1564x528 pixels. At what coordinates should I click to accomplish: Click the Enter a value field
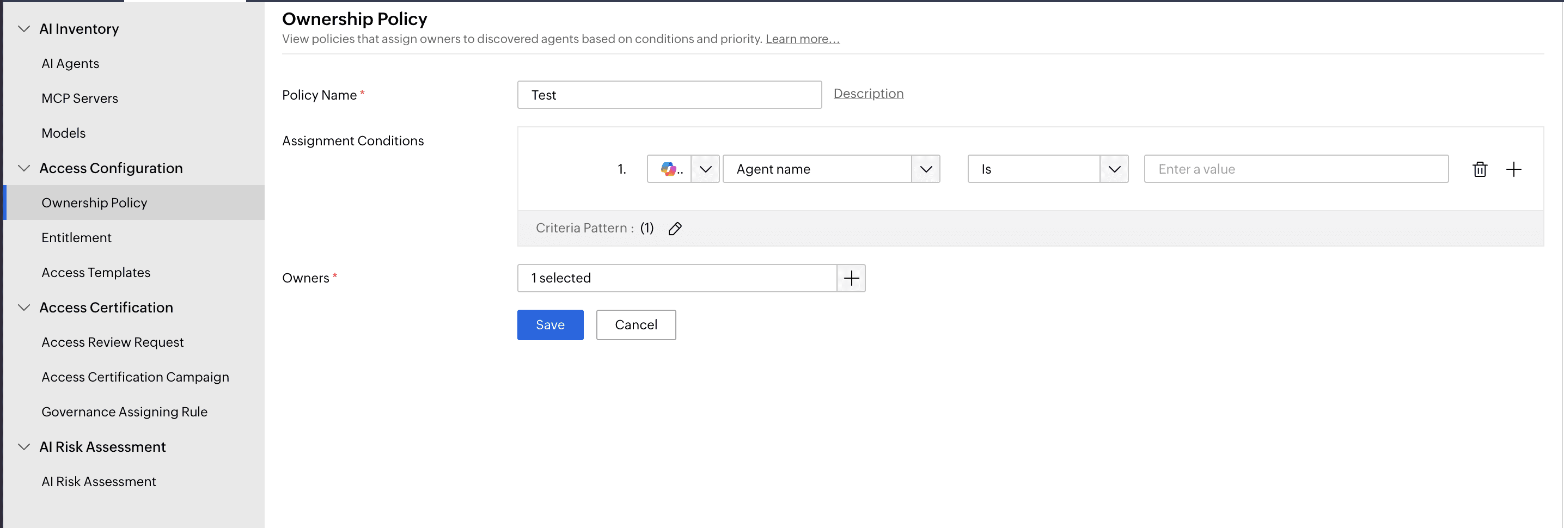[1296, 169]
